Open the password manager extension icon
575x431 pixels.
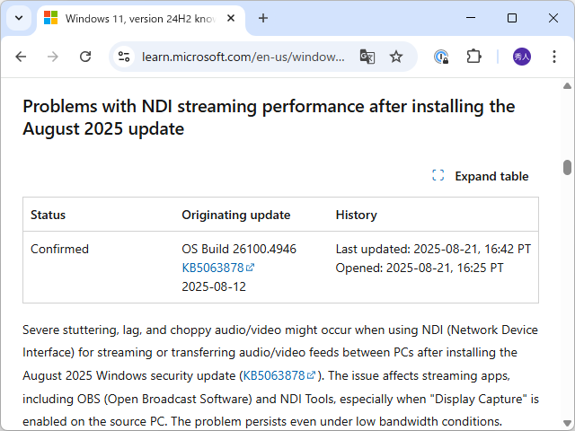point(441,57)
